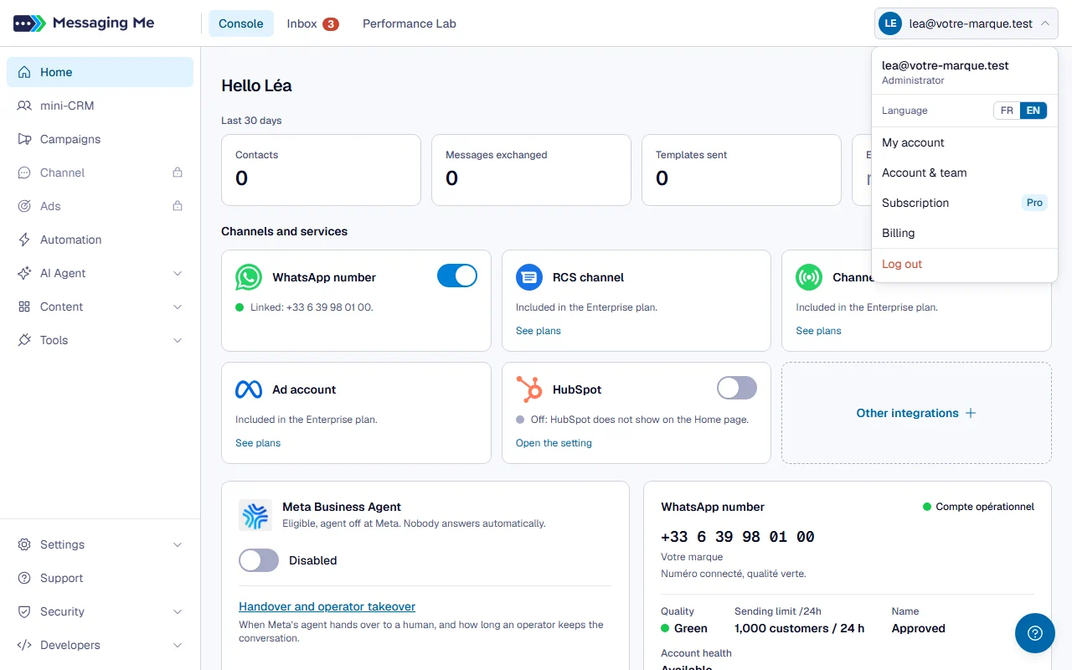Click the Developers code brackets icon
The width and height of the screenshot is (1072, 670).
pos(24,645)
